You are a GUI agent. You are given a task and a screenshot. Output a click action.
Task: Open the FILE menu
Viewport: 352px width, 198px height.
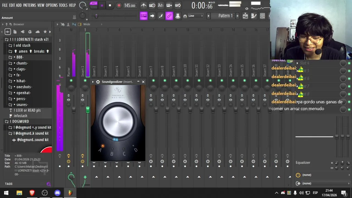[5, 5]
